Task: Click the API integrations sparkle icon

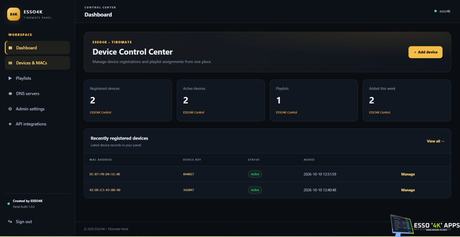Action: pyautogui.click(x=10, y=124)
